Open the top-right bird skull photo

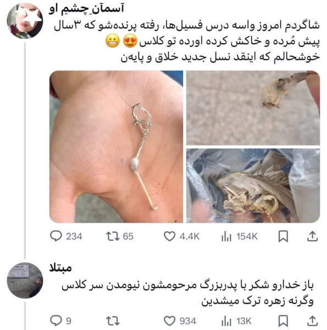pos(253,108)
